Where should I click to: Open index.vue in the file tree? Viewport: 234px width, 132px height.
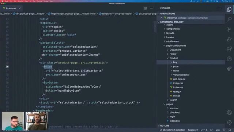coord(178,87)
